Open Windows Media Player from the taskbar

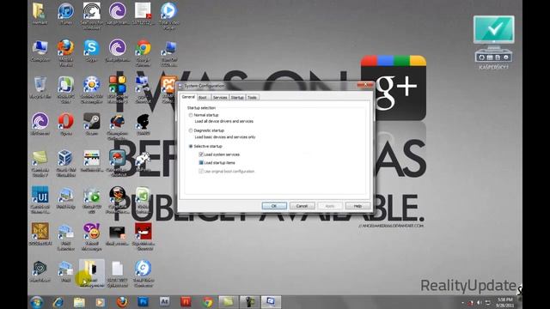click(x=101, y=302)
